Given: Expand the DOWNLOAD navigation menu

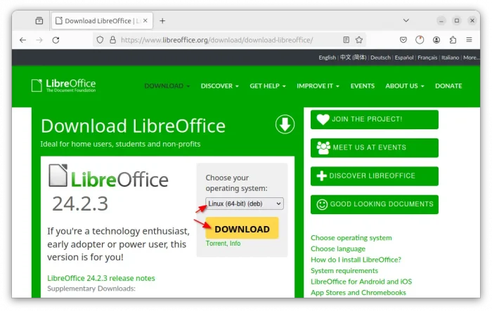Looking at the screenshot, I should coord(167,86).
